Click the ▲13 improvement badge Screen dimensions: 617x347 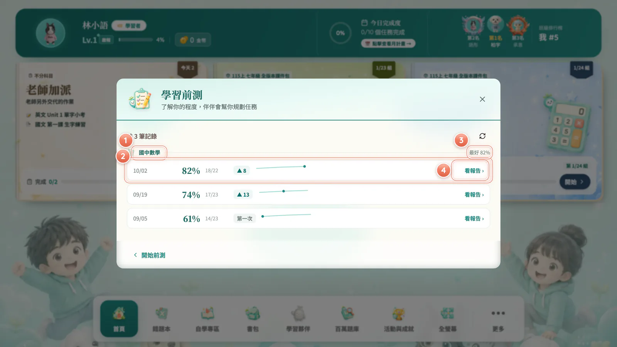tap(243, 195)
